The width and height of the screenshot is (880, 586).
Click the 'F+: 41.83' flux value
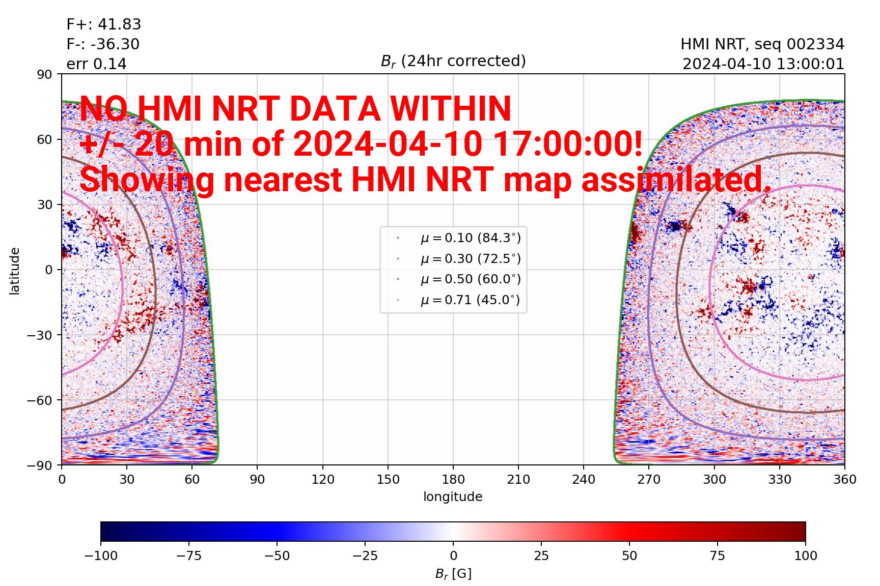[x=104, y=24]
